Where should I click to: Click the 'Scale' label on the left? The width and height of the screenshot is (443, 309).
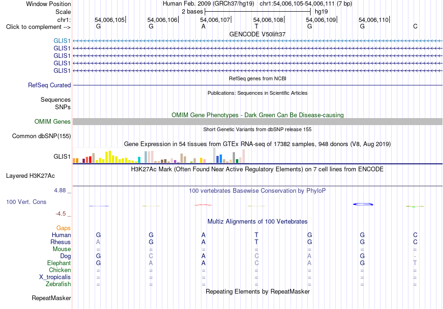click(x=63, y=12)
